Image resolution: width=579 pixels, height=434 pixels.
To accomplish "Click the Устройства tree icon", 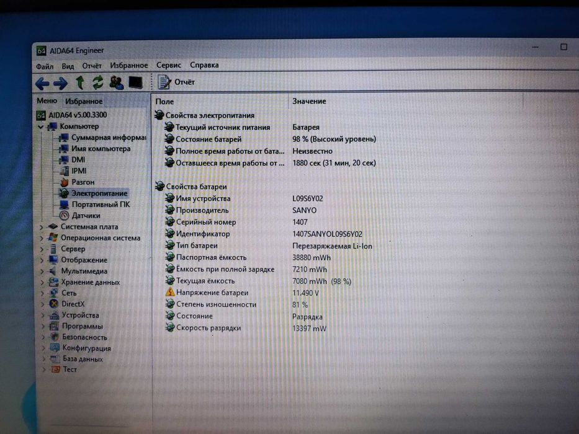I will [54, 315].
